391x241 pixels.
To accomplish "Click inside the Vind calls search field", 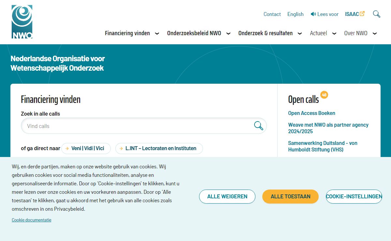I will click(x=144, y=126).
